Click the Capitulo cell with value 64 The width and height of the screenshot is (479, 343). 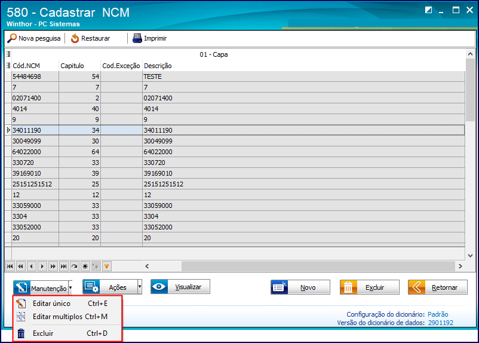(x=79, y=152)
